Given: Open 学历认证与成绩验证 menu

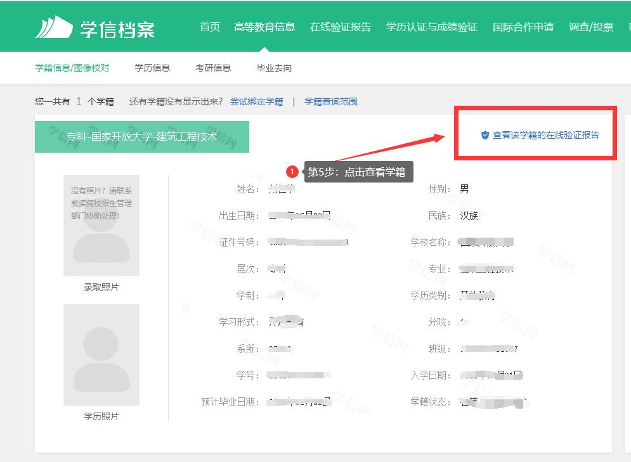Looking at the screenshot, I should click(x=432, y=27).
